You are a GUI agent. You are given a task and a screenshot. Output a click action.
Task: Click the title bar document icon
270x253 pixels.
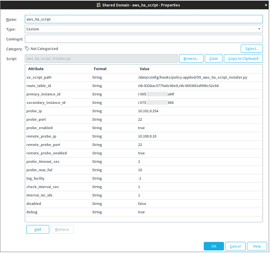click(x=99, y=5)
